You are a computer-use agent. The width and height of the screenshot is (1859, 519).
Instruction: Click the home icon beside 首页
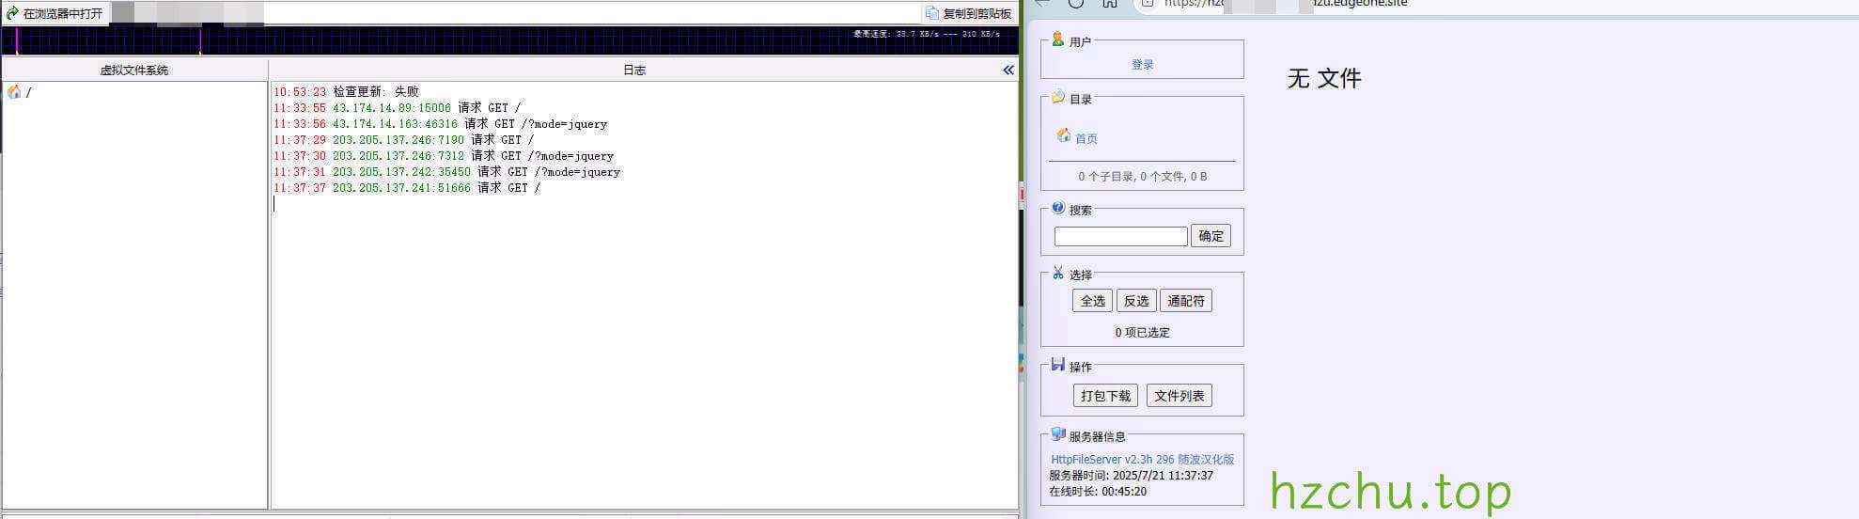[x=1064, y=135]
